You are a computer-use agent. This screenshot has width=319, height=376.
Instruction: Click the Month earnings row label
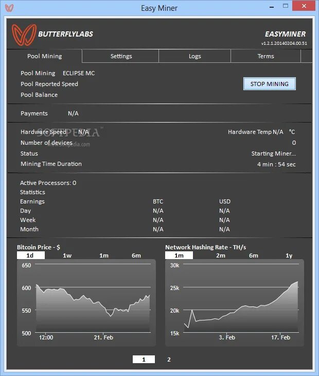click(29, 229)
